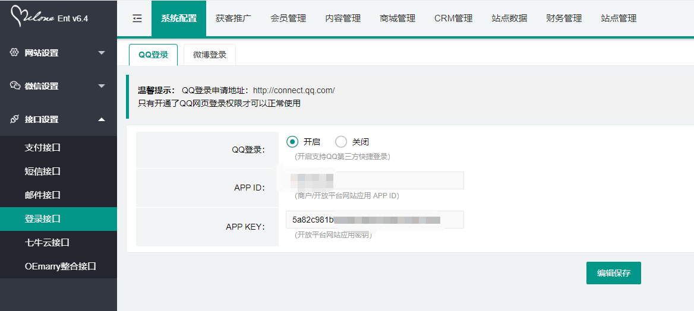The width and height of the screenshot is (694, 311).
Task: Open the 财务管理 top tab
Action: click(564, 18)
